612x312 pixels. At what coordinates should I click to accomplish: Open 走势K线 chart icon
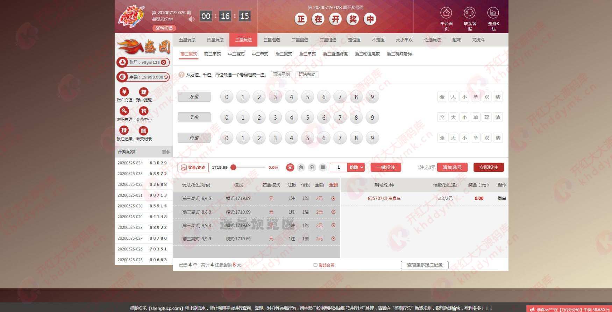(493, 13)
